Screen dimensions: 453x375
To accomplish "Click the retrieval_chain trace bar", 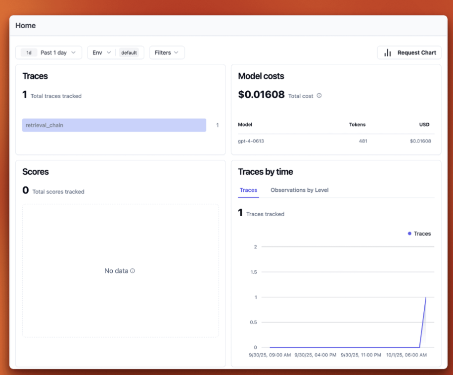I will 114,125.
